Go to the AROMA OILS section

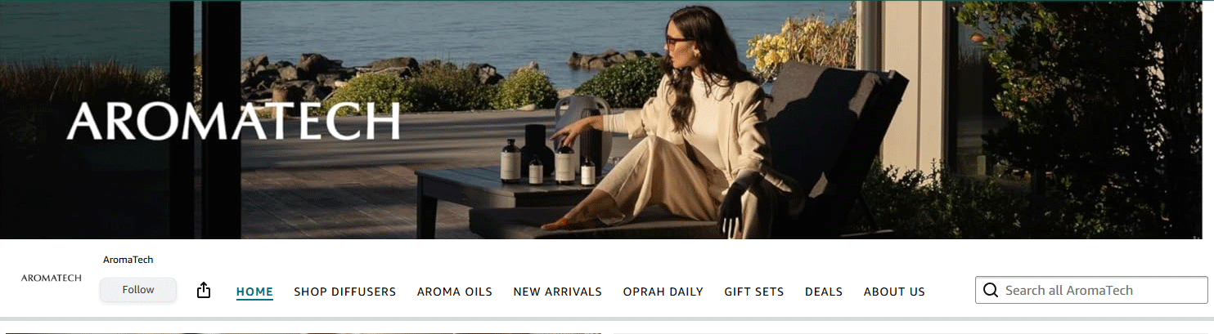454,292
